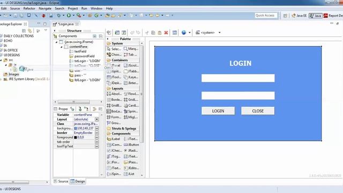
Task: Open the Layout (absolute) dropdown
Action: 96,119
